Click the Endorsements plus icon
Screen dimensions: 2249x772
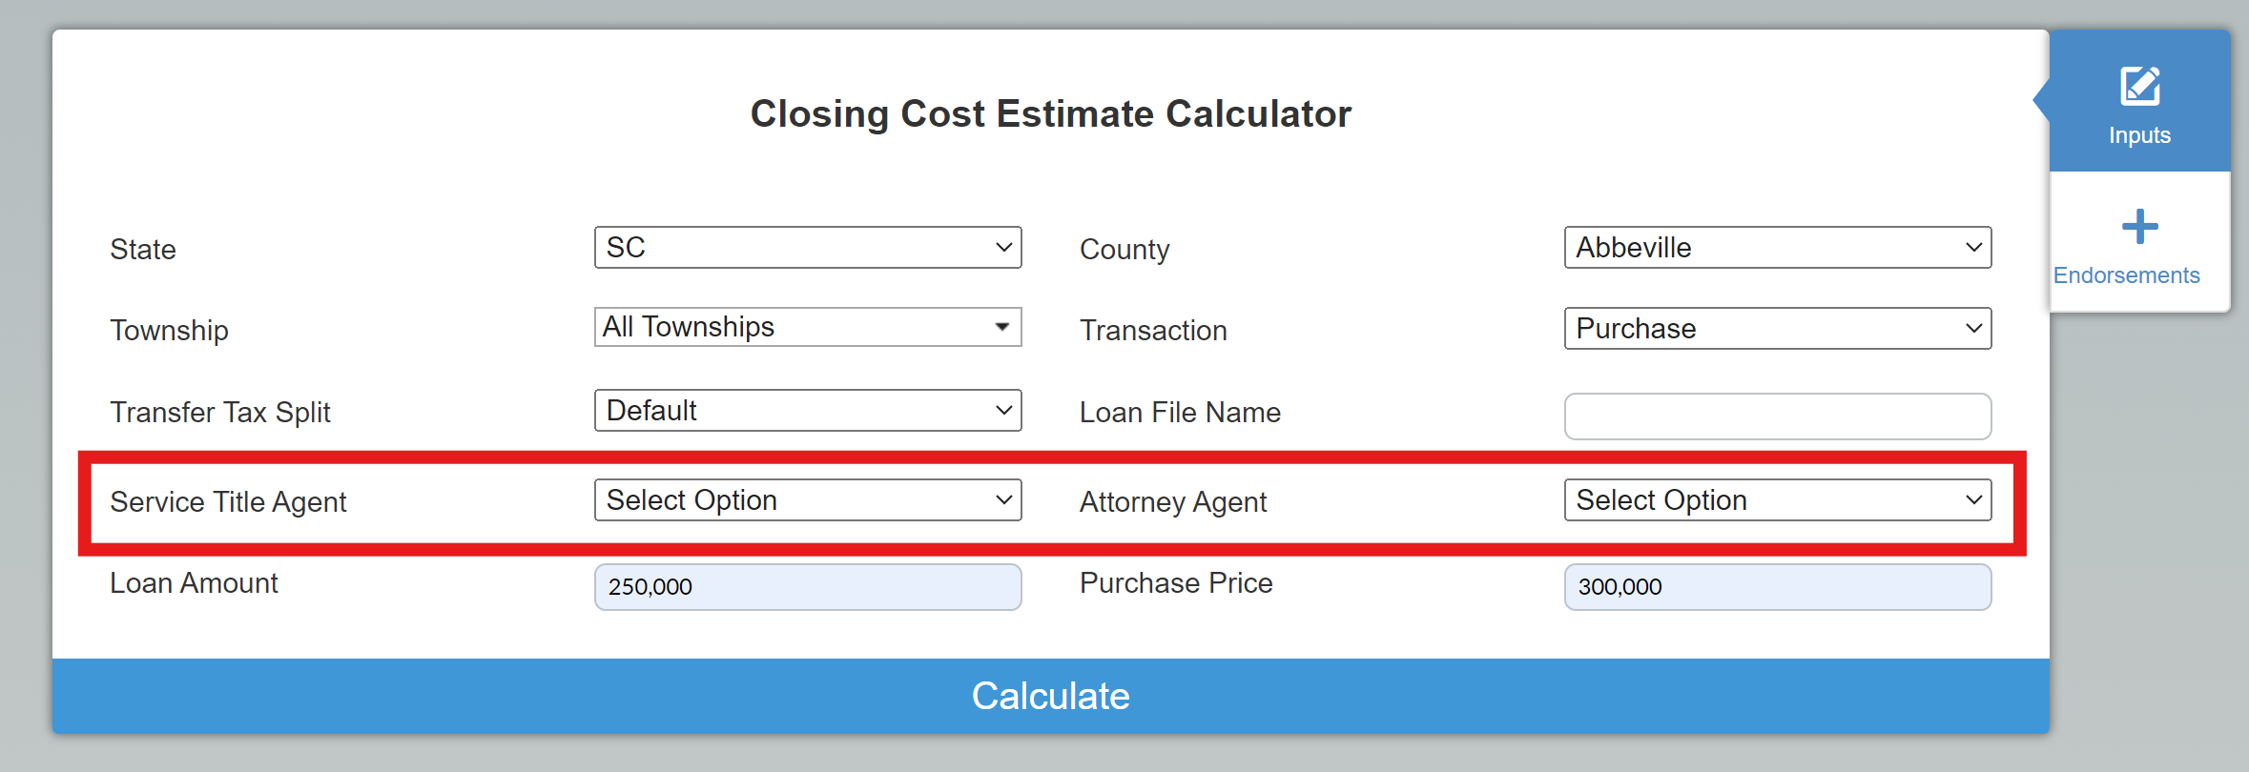coord(2139,227)
